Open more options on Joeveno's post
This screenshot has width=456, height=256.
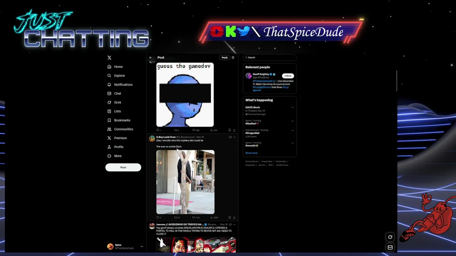click(234, 224)
